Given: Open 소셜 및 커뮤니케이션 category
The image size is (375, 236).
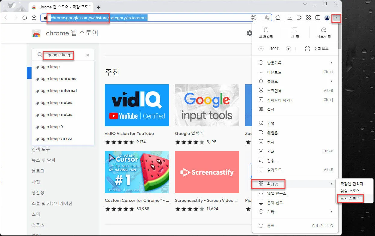Looking at the screenshot, I should pyautogui.click(x=52, y=203).
